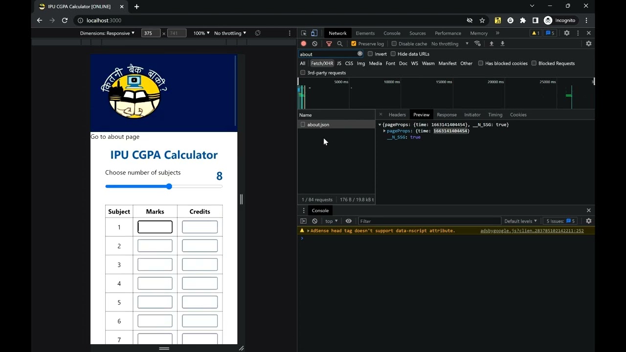Import HAR file with upload arrow
The image size is (626, 352).
pyautogui.click(x=492, y=44)
